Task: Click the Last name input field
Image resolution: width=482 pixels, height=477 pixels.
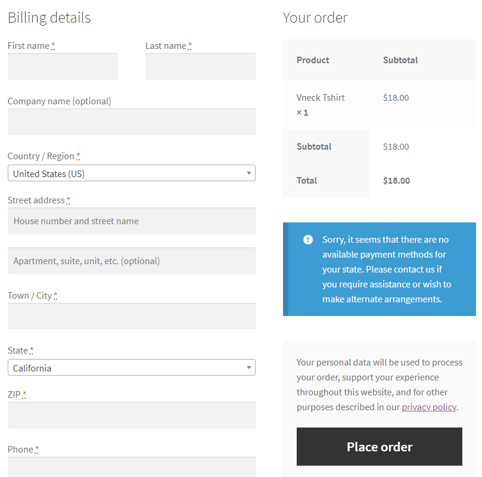Action: (x=200, y=67)
